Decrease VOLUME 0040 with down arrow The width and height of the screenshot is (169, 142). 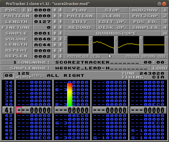pyautogui.click(x=61, y=39)
